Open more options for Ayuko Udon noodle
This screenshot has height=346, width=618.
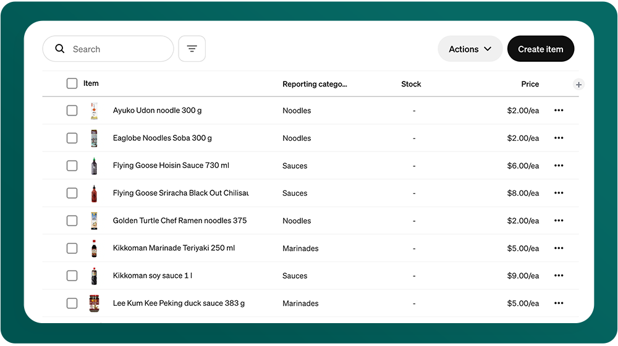[x=559, y=111]
